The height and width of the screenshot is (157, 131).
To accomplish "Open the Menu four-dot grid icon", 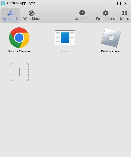I will coord(125,13).
